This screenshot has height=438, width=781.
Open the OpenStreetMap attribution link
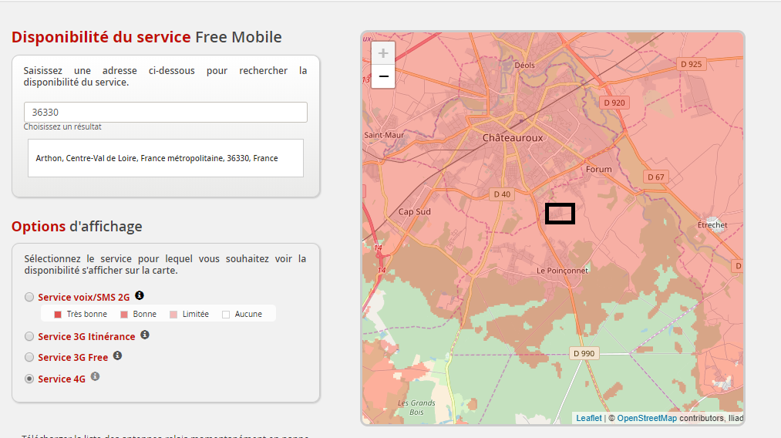tap(647, 418)
